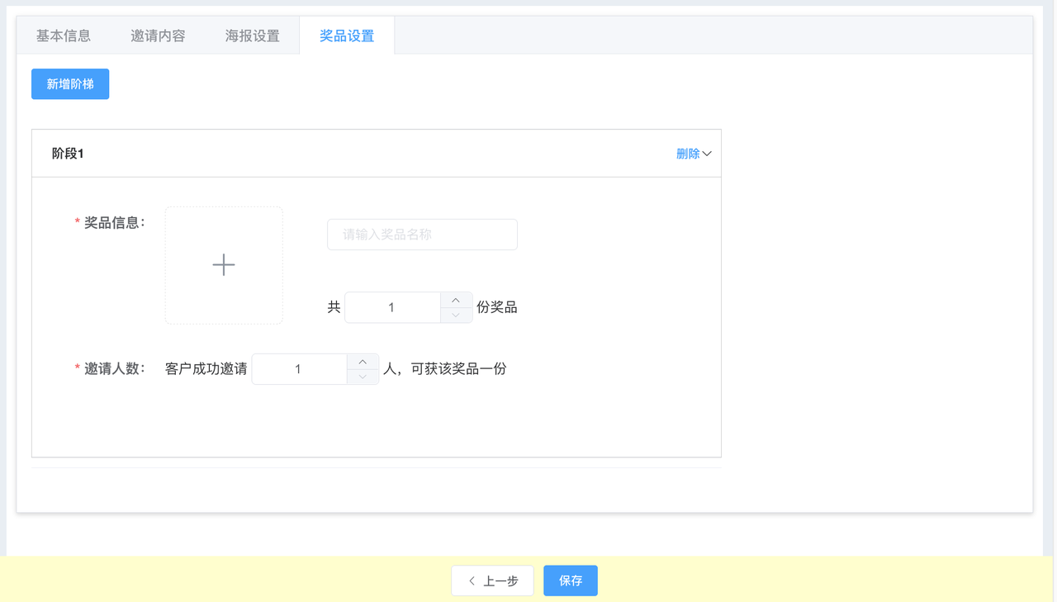Go to the 海报设置 tab
1057x602 pixels.
(x=252, y=36)
